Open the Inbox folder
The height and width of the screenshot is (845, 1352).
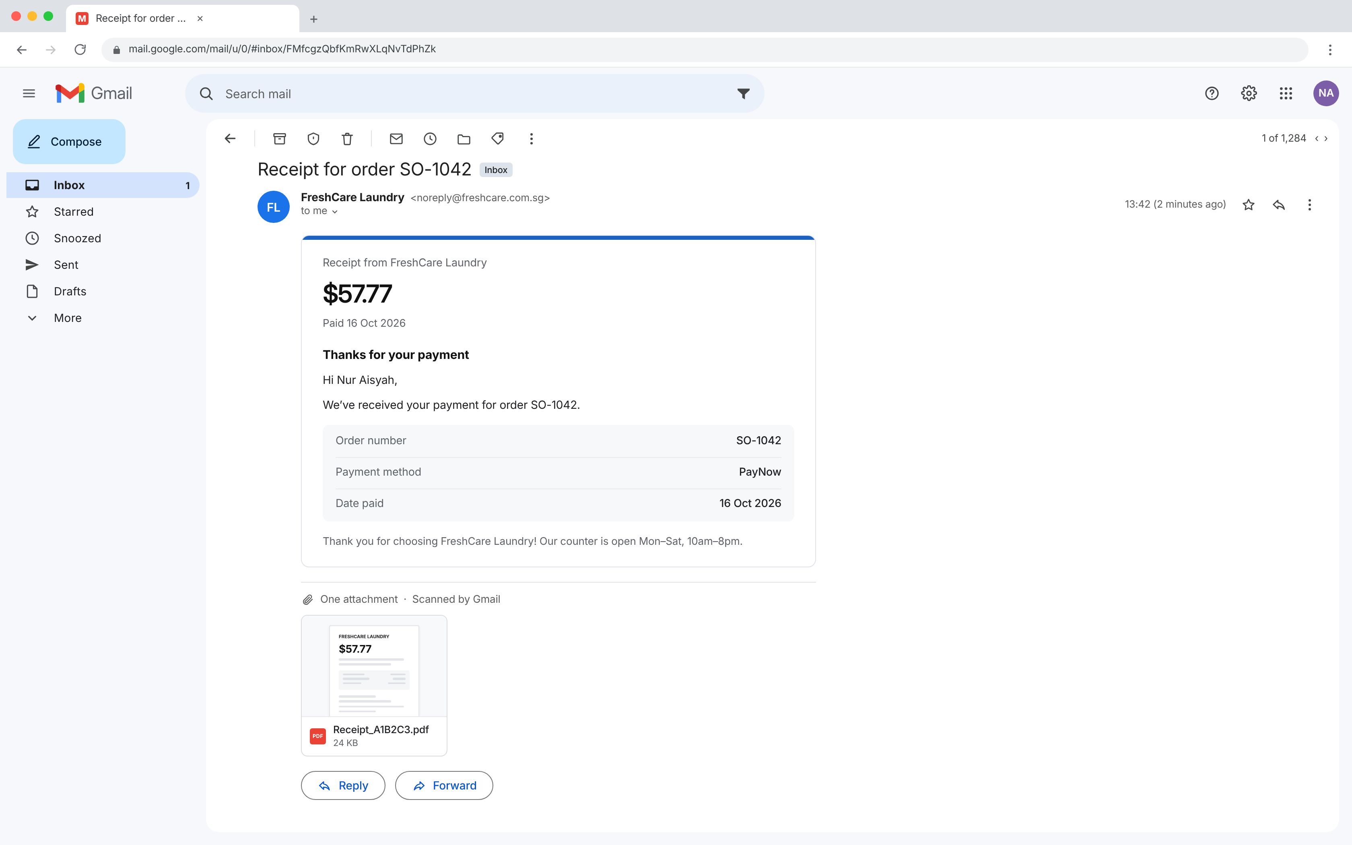(x=103, y=185)
